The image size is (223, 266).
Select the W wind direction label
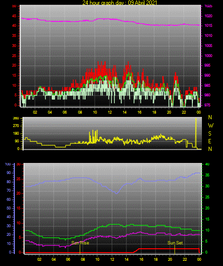[211, 126]
